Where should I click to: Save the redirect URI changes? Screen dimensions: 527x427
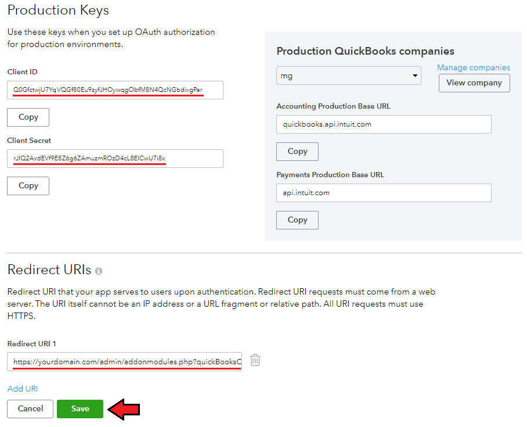coord(80,409)
